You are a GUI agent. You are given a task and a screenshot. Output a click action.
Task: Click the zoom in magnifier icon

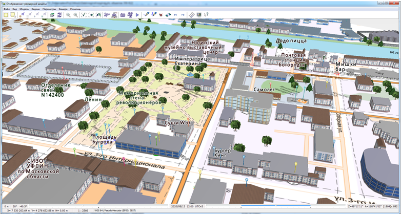pos(76,15)
